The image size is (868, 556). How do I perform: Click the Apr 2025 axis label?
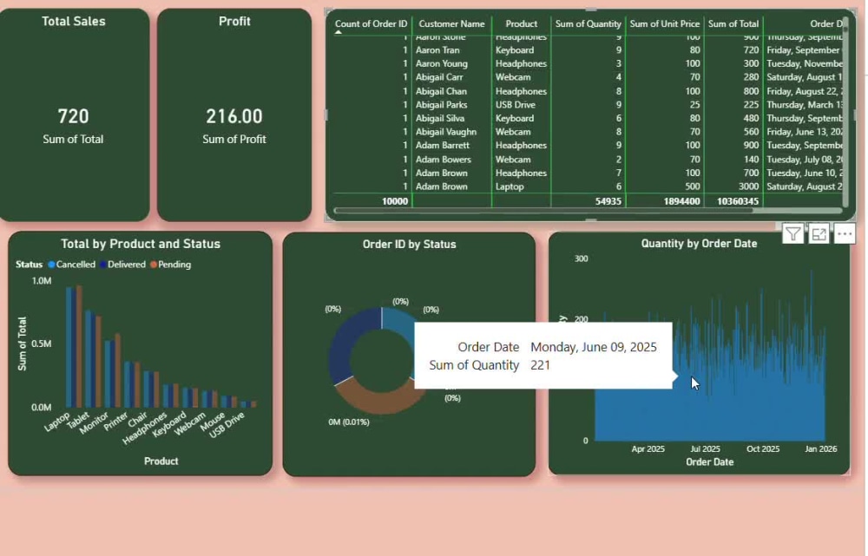(648, 448)
